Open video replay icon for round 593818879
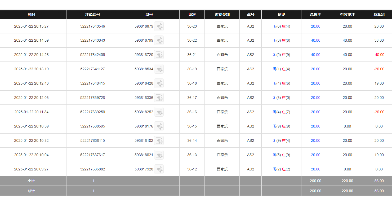The image size is (392, 198). (x=159, y=26)
